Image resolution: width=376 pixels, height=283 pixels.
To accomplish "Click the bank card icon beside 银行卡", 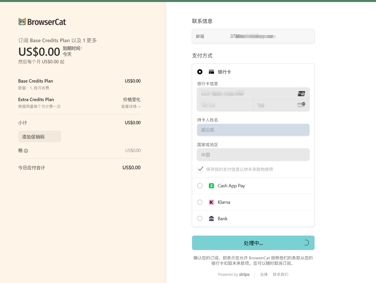I will pyautogui.click(x=211, y=72).
